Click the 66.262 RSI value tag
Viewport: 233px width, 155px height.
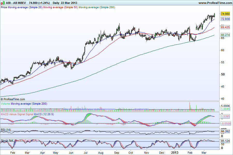coord(225,131)
